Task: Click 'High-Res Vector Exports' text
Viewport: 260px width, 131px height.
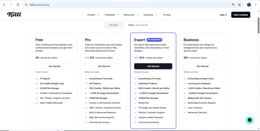Action: click(x=102, y=117)
